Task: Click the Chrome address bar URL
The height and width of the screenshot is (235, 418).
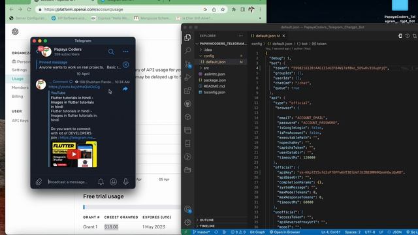Action: point(84,9)
